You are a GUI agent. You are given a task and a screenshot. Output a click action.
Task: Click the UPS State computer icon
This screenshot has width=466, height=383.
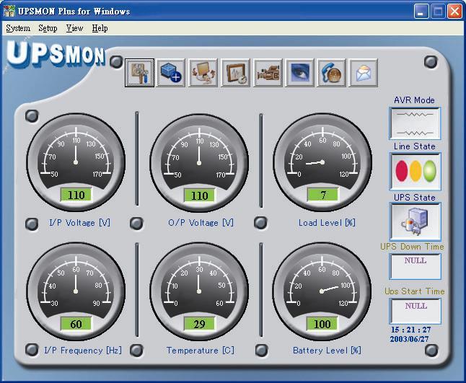pos(415,221)
